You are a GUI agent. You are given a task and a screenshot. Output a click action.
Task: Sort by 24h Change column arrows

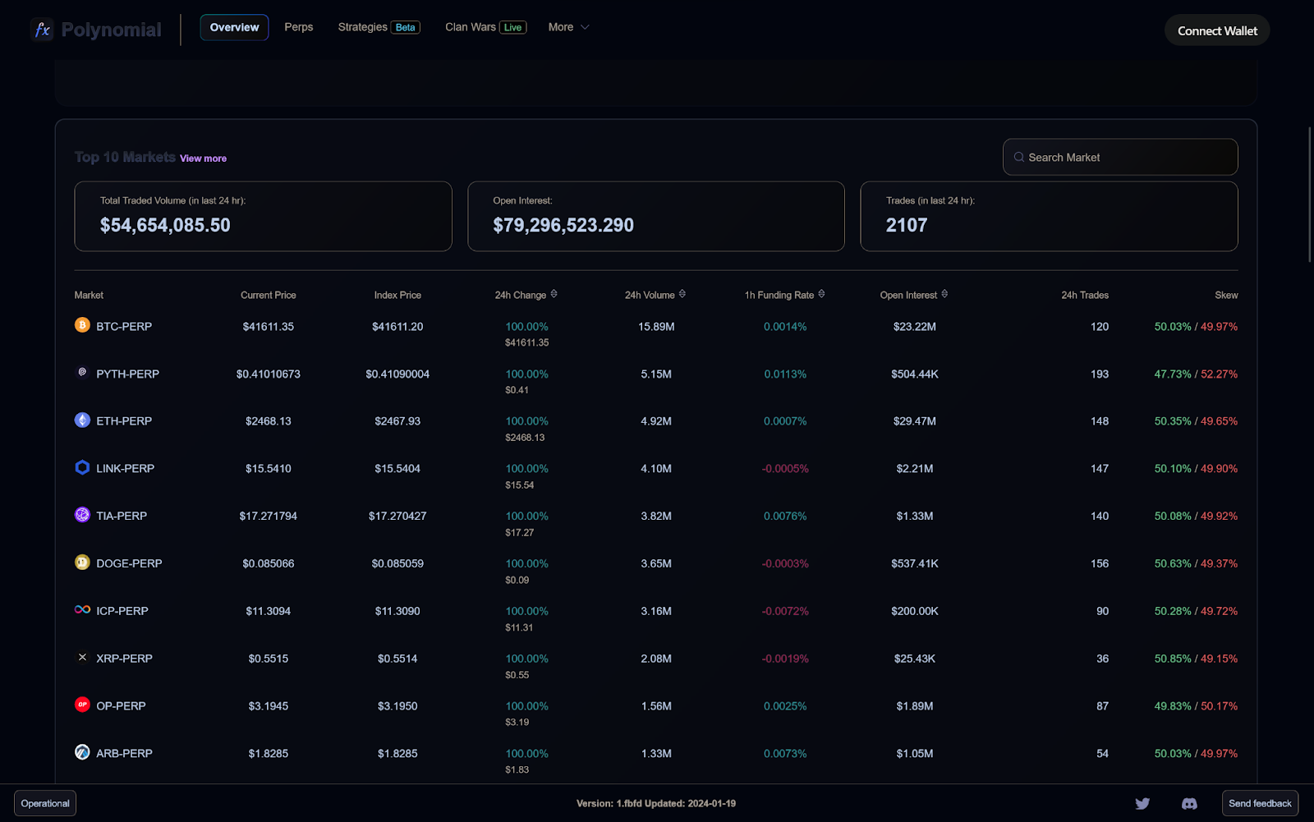click(554, 294)
